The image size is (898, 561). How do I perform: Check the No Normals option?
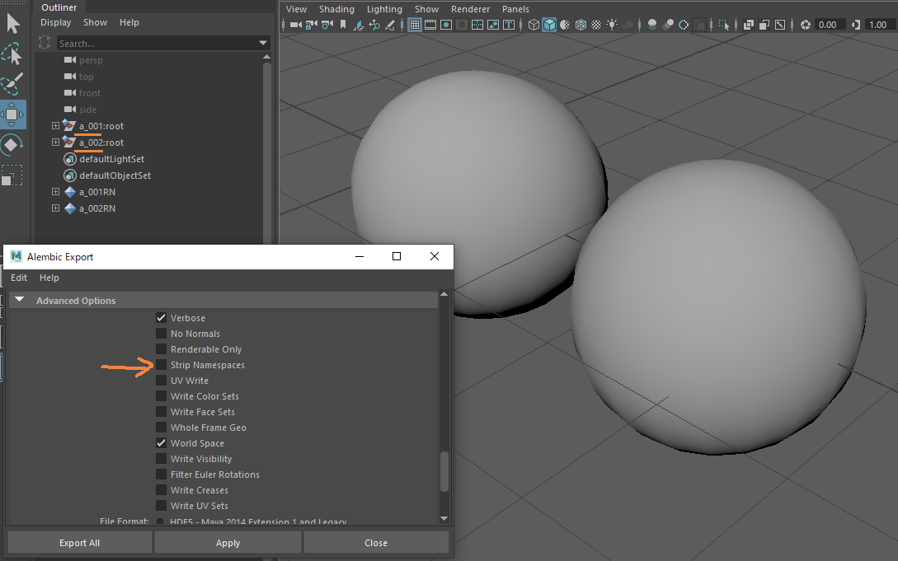(x=161, y=334)
